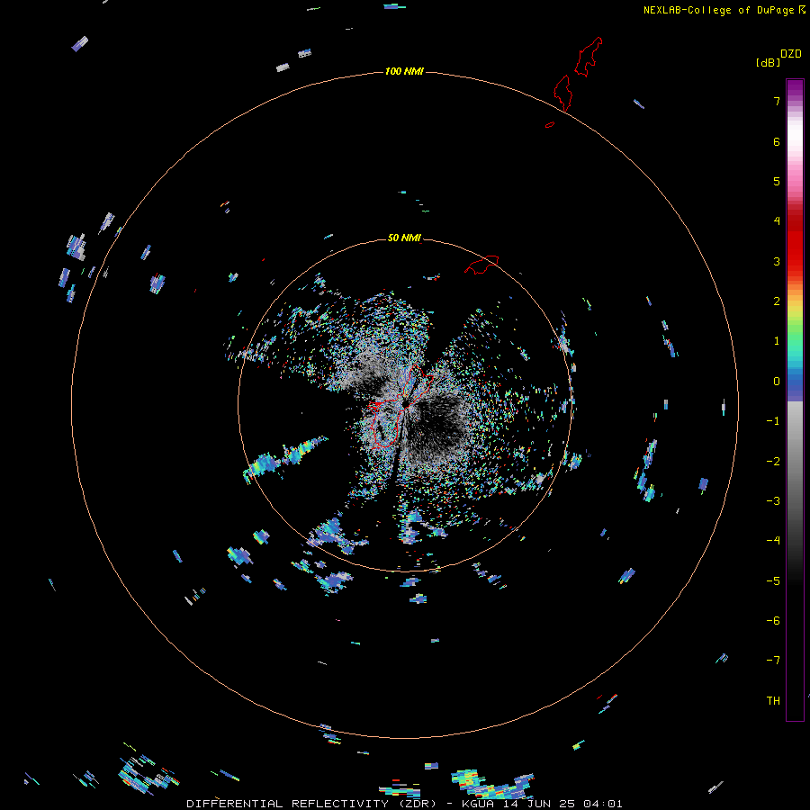Screen dimensions: 810x810
Task: Pick the purple top of the color bar
Action: 795,88
